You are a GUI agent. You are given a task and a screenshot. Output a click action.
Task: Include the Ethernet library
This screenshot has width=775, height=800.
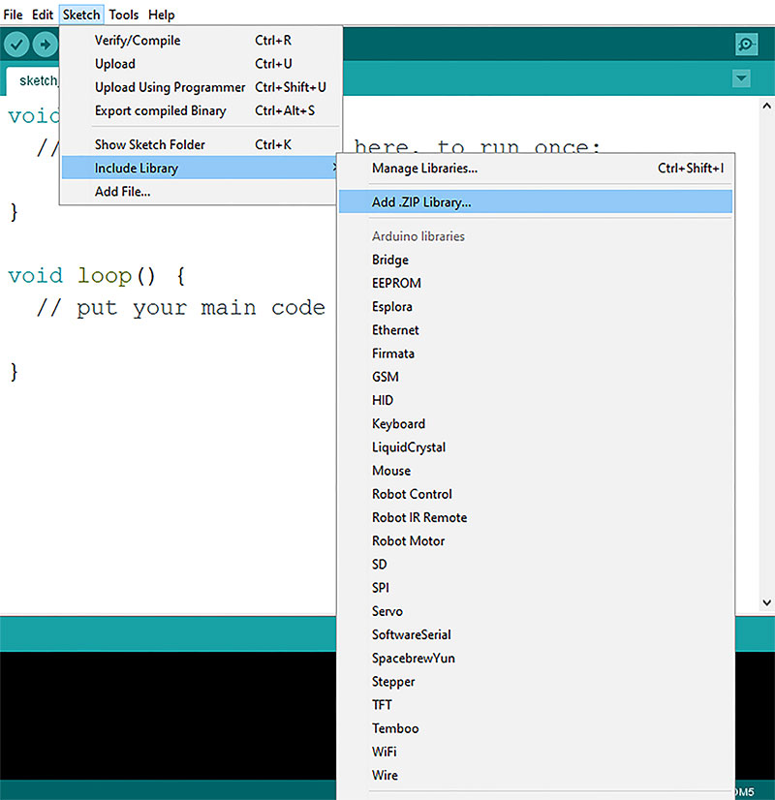(536, 330)
